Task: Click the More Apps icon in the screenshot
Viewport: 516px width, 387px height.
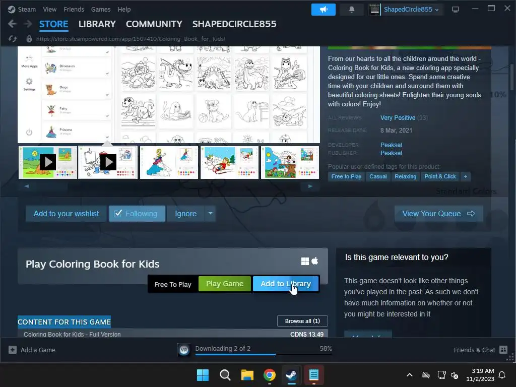Action: point(29,59)
